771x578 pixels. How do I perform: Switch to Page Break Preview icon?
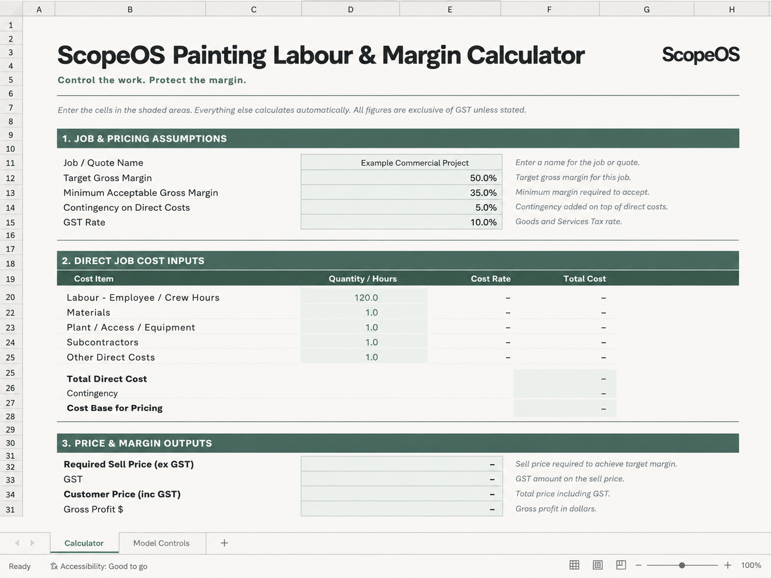pyautogui.click(x=621, y=565)
